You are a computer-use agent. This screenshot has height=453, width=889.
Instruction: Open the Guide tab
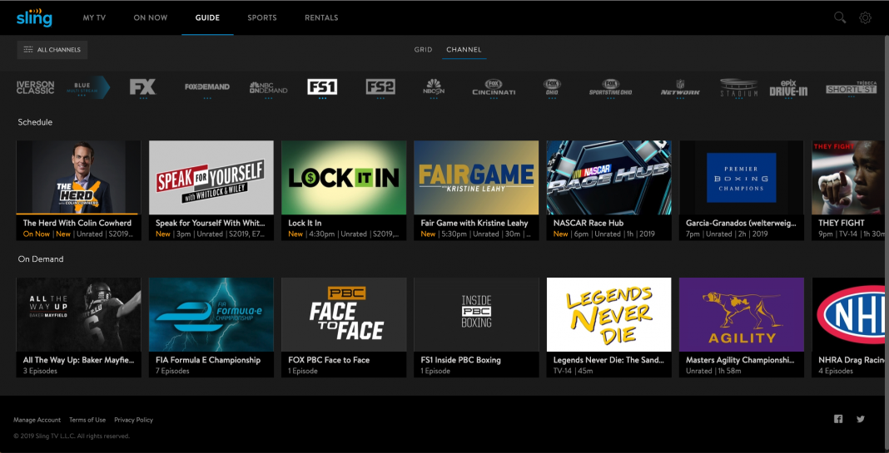point(207,17)
